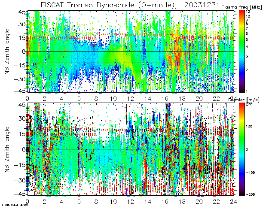Click the title "EISCAT Tromso Dynasonde (O-mode), 20031231"
The height and width of the screenshot is (206, 275).
(130, 5)
